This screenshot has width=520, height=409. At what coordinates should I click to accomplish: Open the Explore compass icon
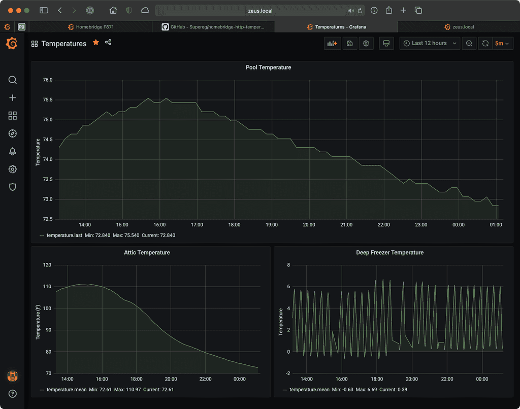(13, 133)
